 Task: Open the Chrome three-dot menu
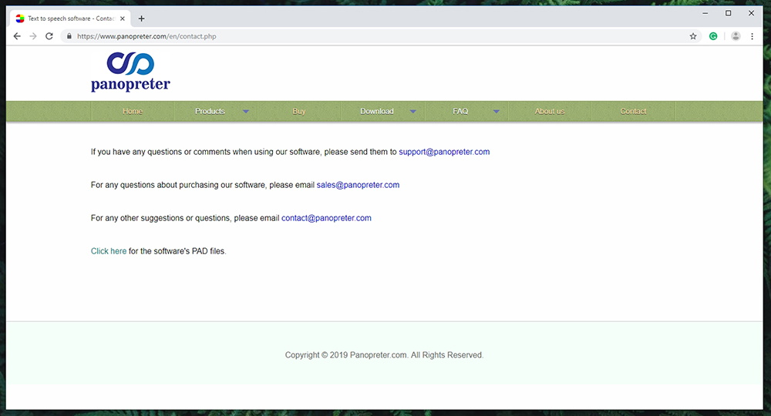(x=752, y=36)
